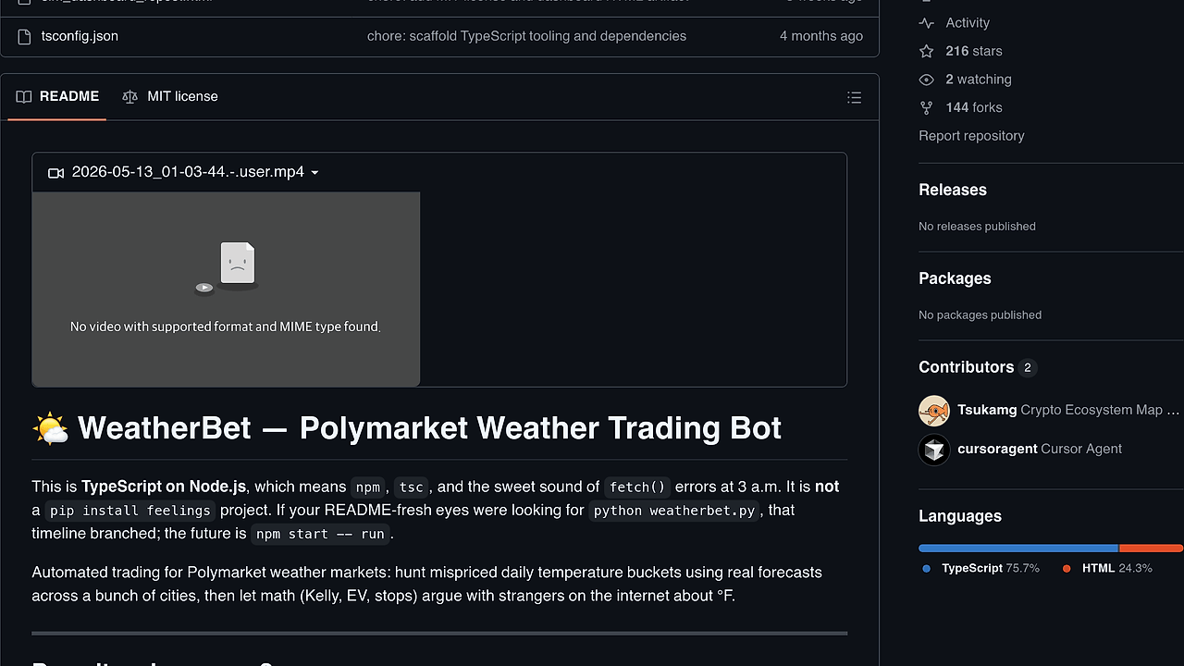Click the blue TypeScript language bar segment

pos(1018,549)
